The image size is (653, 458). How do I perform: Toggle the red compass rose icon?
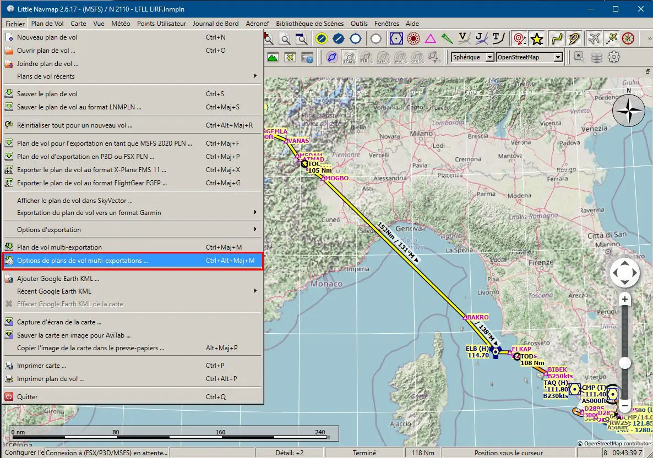[x=628, y=38]
